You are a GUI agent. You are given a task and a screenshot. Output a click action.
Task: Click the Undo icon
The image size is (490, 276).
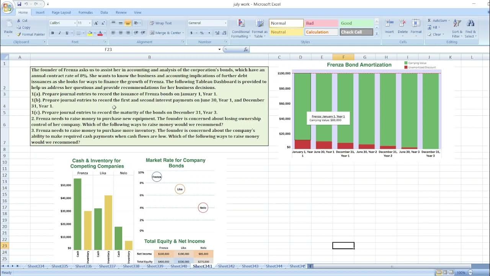coord(26,4)
